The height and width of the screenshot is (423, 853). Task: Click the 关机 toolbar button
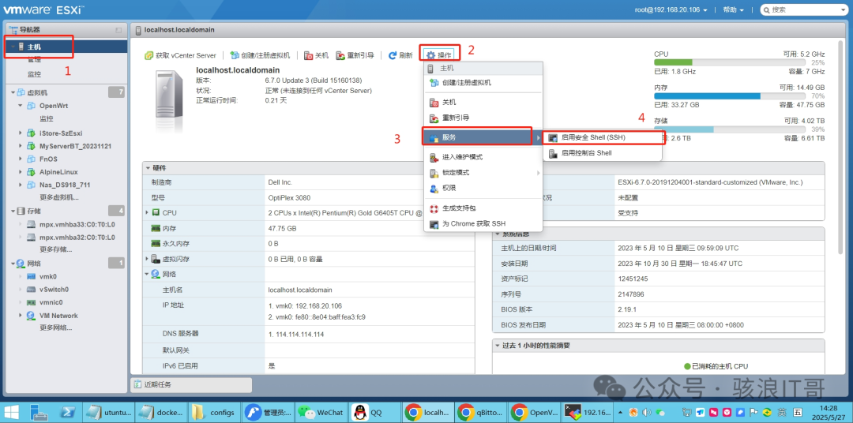(x=316, y=55)
